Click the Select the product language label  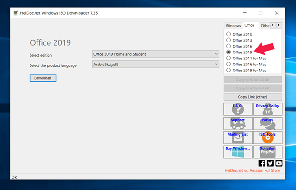pyautogui.click(x=53, y=65)
